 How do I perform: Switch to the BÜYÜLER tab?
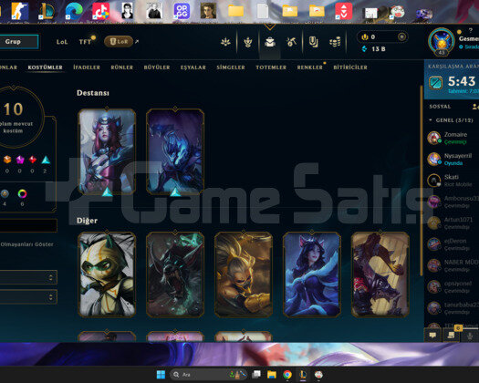tap(157, 67)
